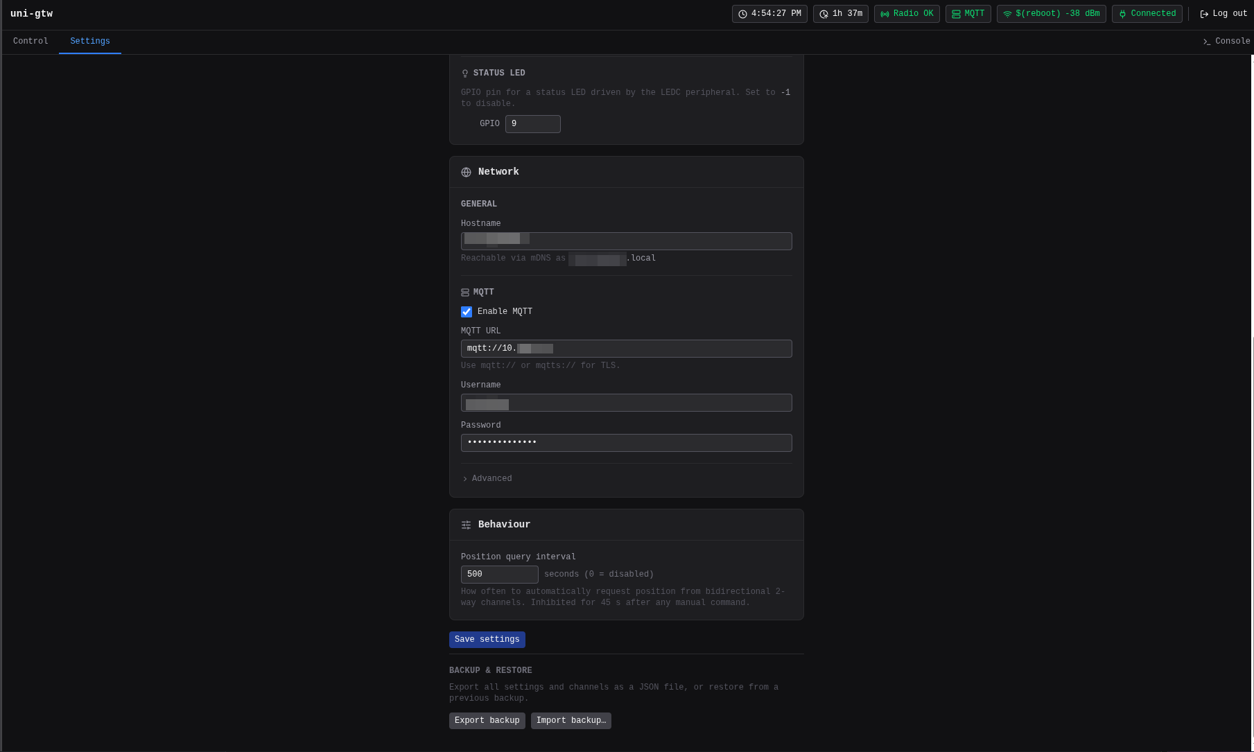
Task: Click the Network section heading
Action: (x=498, y=172)
